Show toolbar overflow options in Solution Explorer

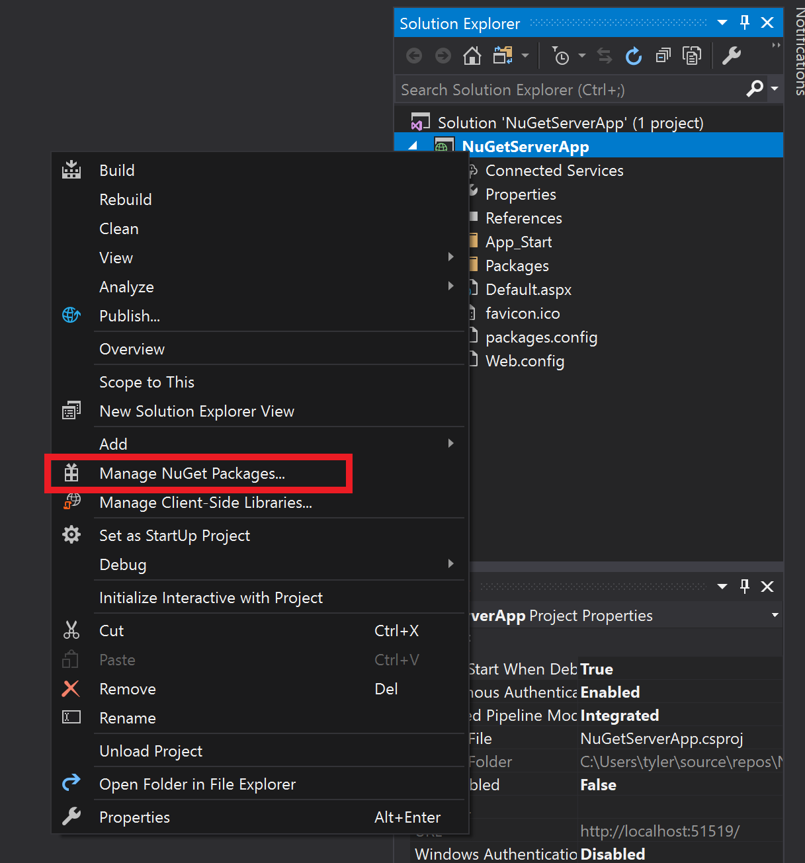tap(776, 45)
